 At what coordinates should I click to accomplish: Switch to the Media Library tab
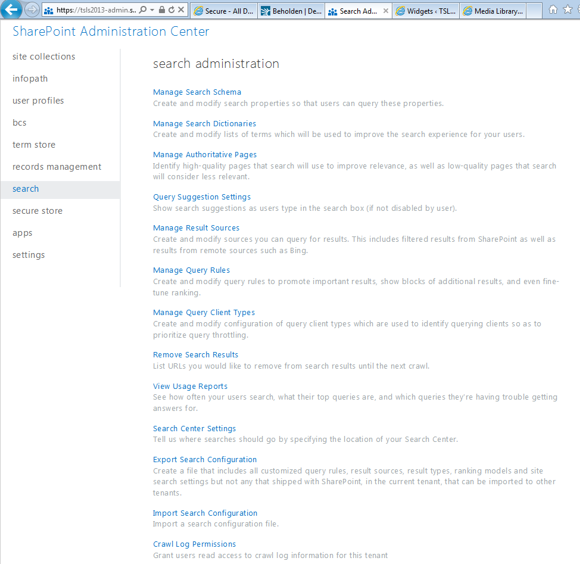(494, 11)
